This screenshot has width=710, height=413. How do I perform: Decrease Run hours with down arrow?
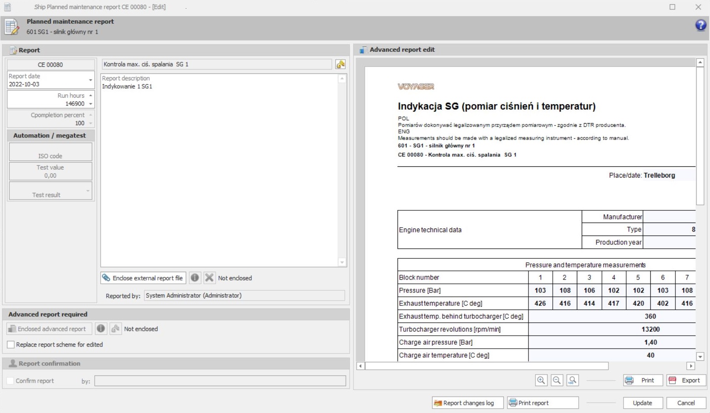pyautogui.click(x=90, y=104)
